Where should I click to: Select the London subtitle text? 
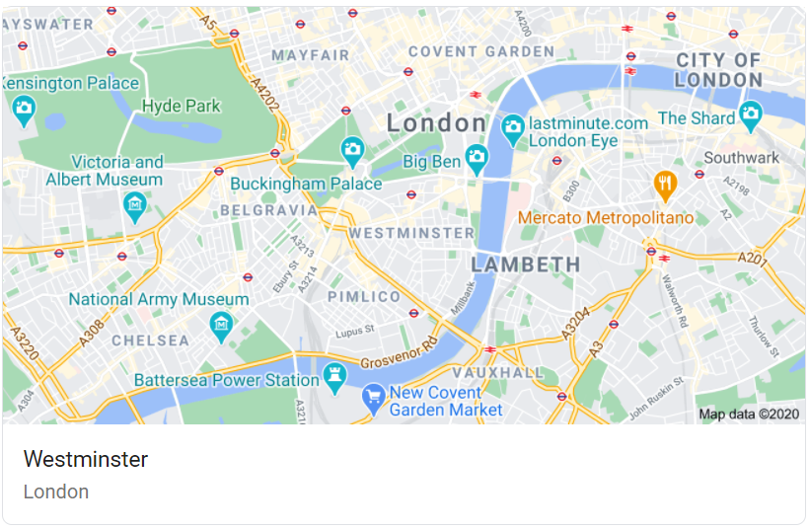point(56,492)
